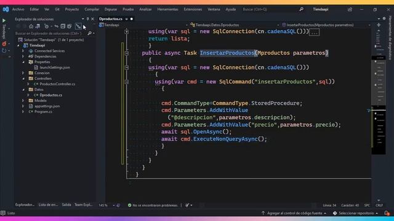Click the split editor icon above the scrollbar
Viewport: 394px width, 221px height.
tap(379, 25)
